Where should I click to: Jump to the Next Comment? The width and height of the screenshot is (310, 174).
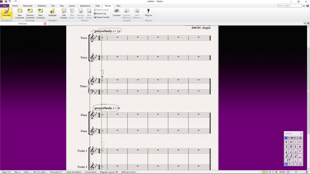(40, 13)
